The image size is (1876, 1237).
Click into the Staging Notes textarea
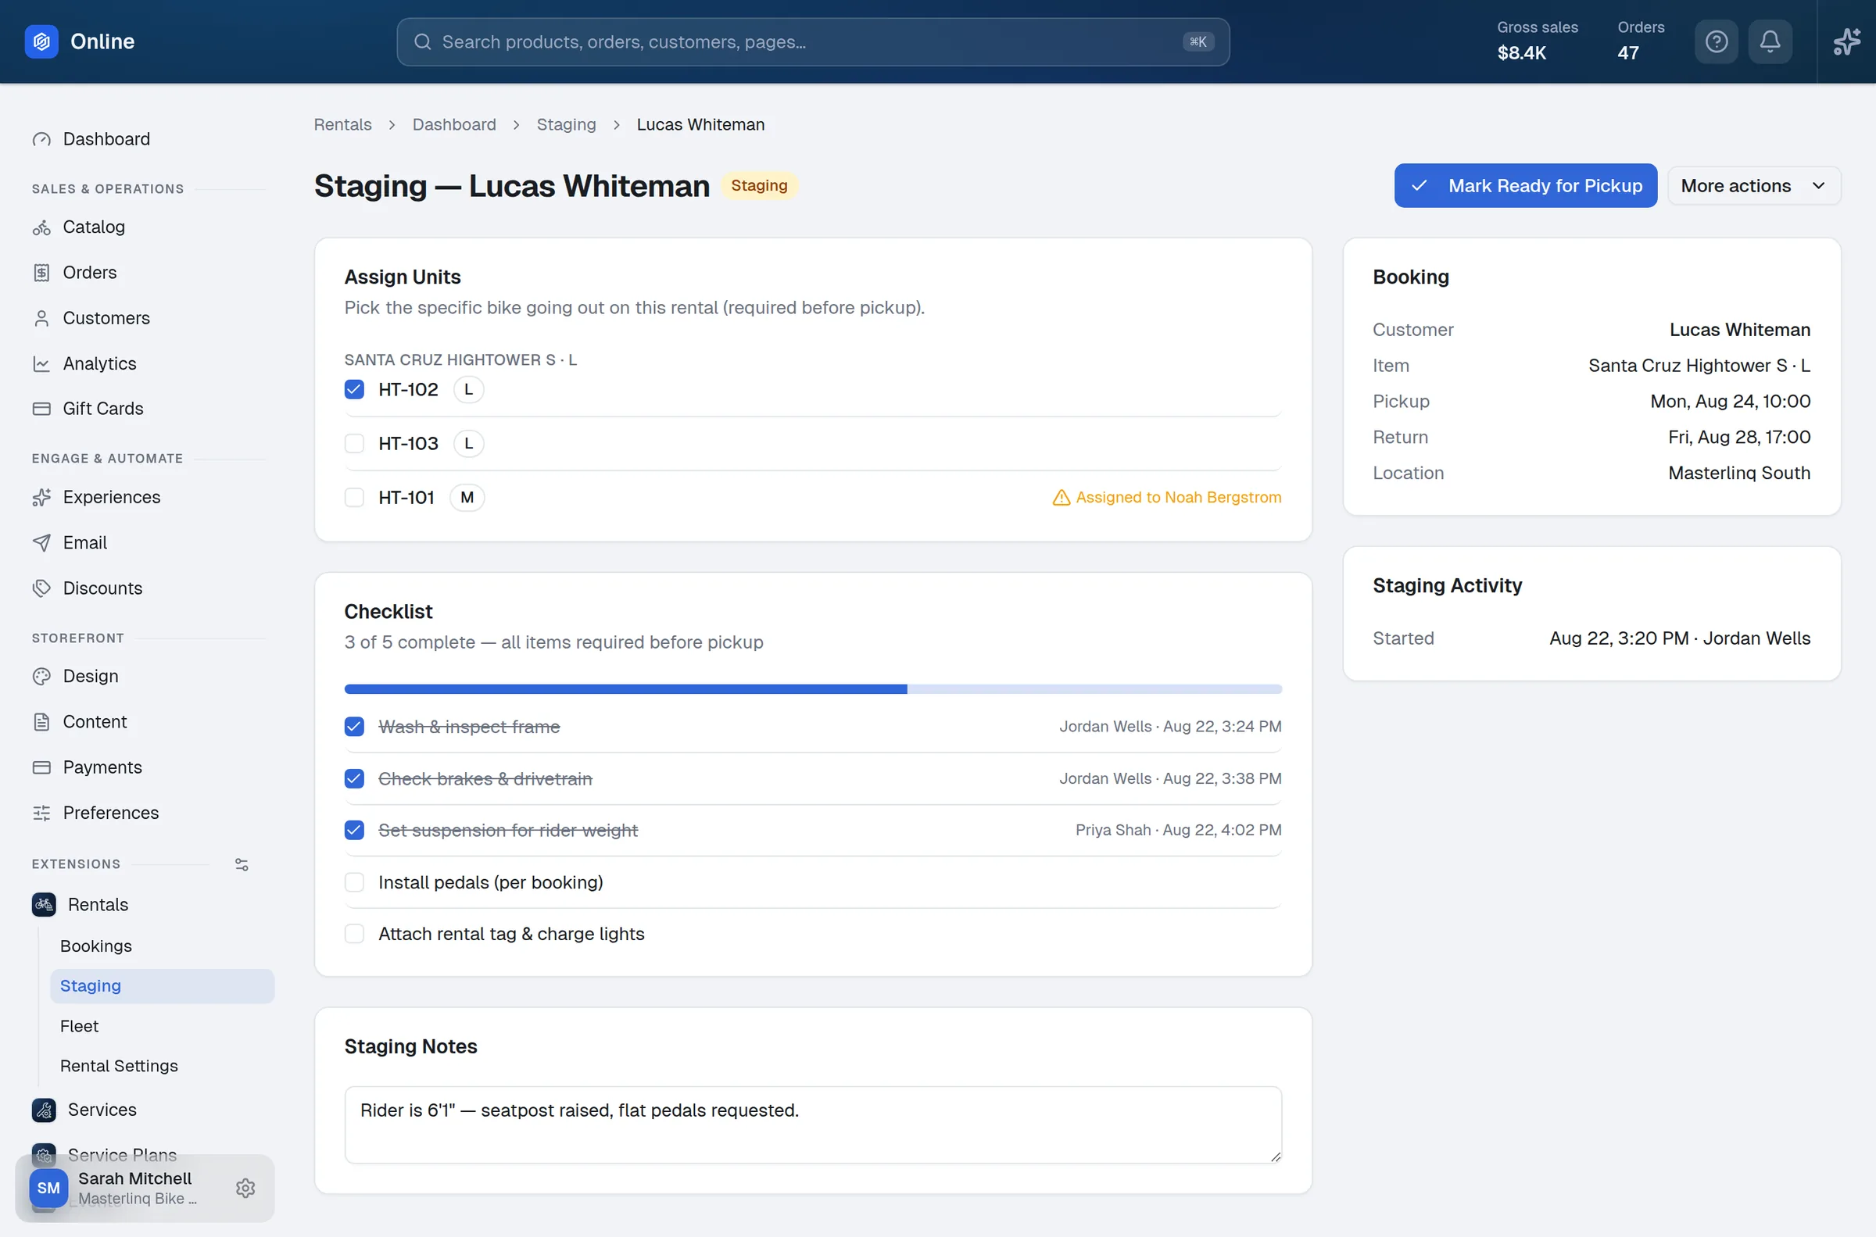(x=813, y=1125)
